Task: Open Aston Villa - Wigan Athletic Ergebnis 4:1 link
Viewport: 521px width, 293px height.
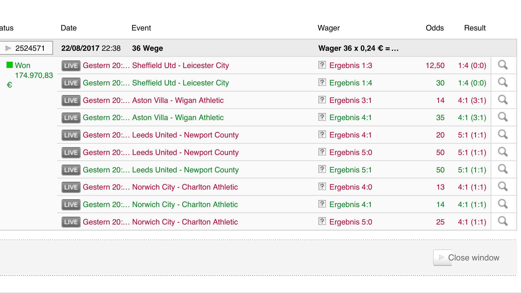Action: click(x=178, y=117)
